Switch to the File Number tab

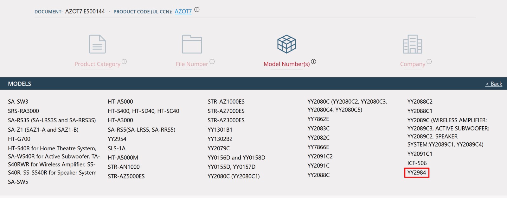click(x=192, y=64)
